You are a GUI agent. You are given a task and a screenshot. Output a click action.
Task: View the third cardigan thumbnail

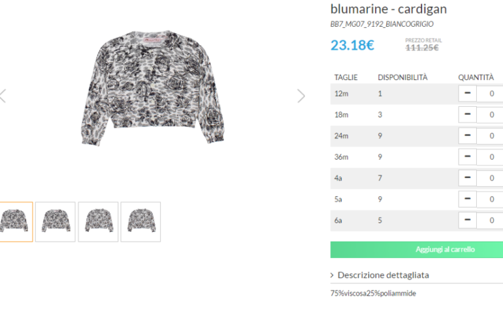pos(98,222)
